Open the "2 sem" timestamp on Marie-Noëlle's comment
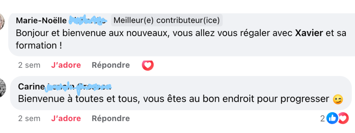355x133 pixels. [x=29, y=65]
